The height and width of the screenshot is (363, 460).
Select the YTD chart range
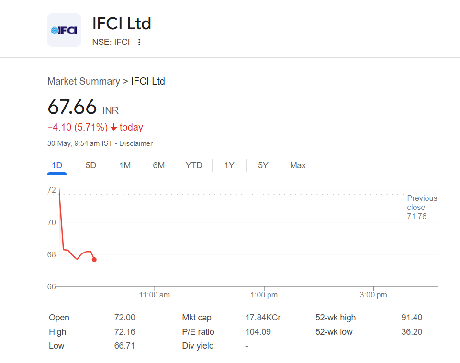[x=194, y=165]
